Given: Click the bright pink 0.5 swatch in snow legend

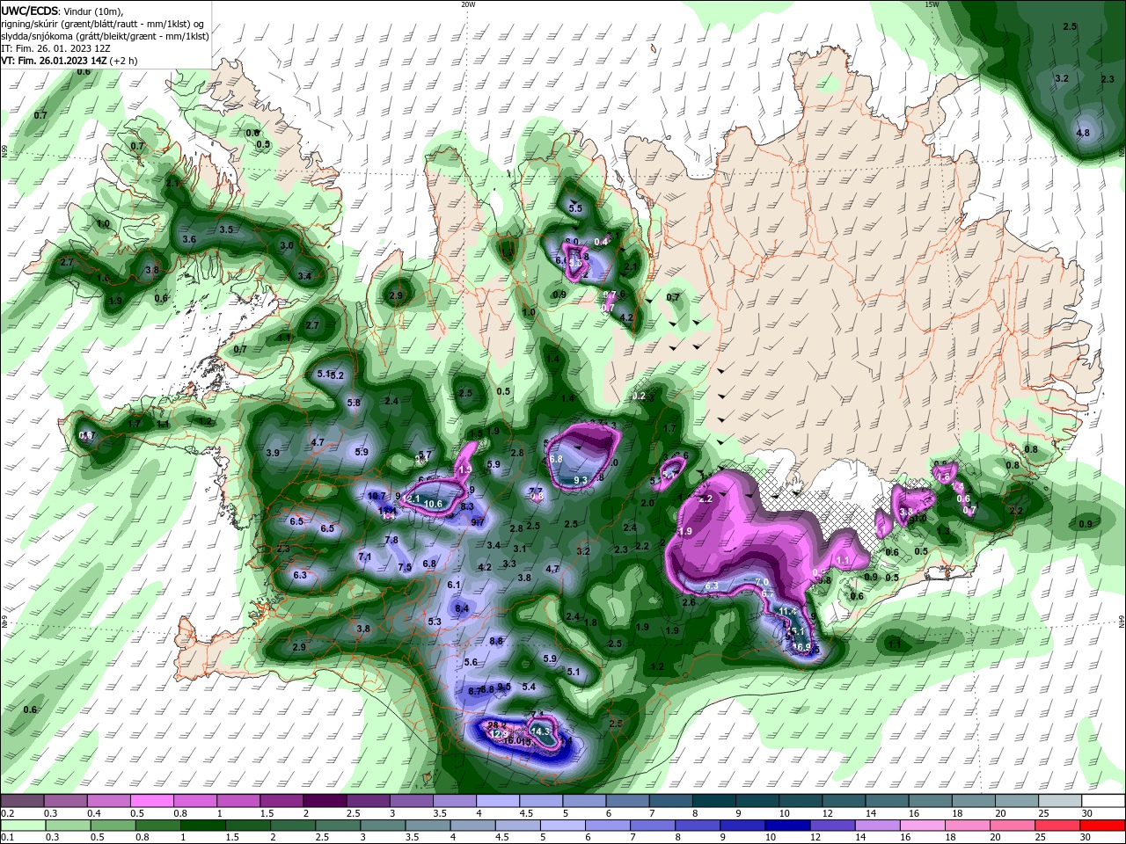Looking at the screenshot, I should click(151, 801).
